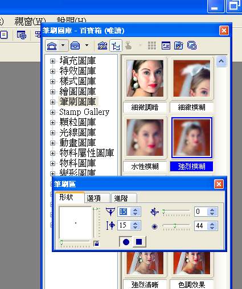Select 筆刷圖庫 in the tree
This screenshot has height=289, width=242.
click(77, 102)
